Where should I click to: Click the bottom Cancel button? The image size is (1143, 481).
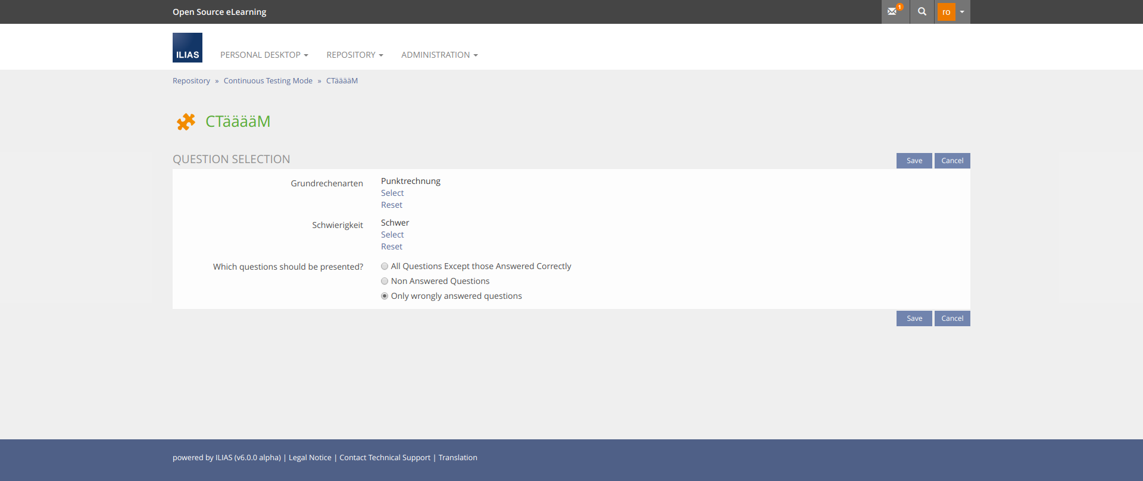952,318
